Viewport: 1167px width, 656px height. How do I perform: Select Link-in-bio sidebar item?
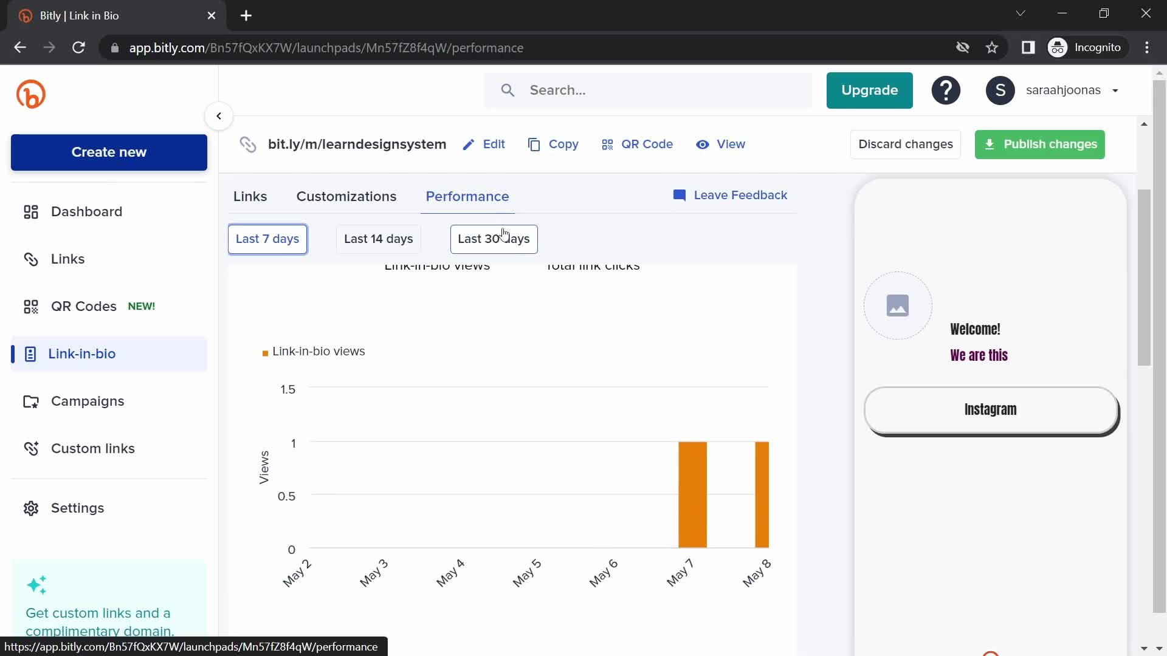pos(109,354)
